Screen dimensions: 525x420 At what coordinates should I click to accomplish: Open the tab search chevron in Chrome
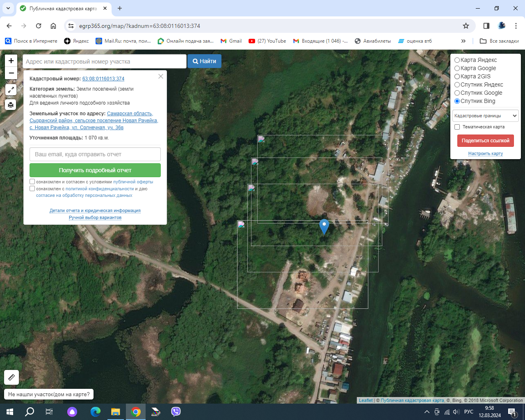(x=8, y=8)
